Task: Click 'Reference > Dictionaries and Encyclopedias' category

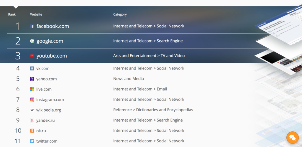Action: pyautogui.click(x=153, y=110)
